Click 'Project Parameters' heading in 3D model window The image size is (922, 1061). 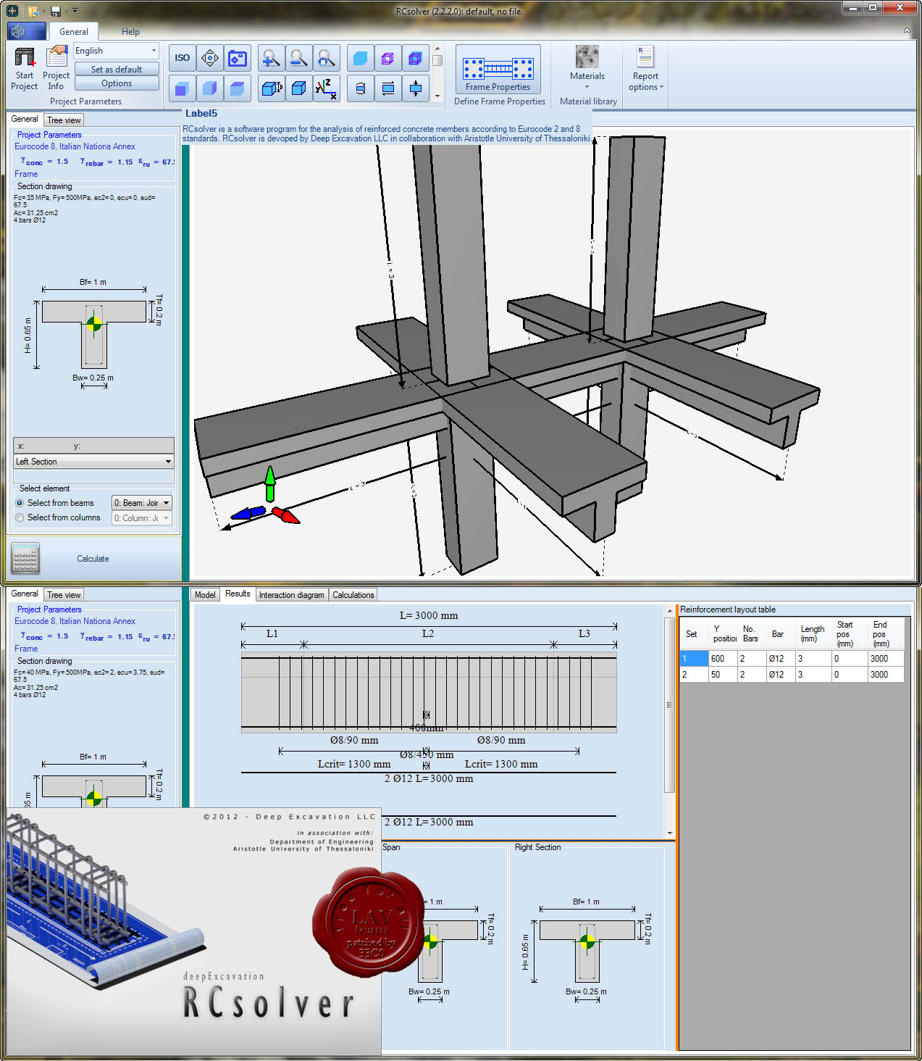pos(49,135)
